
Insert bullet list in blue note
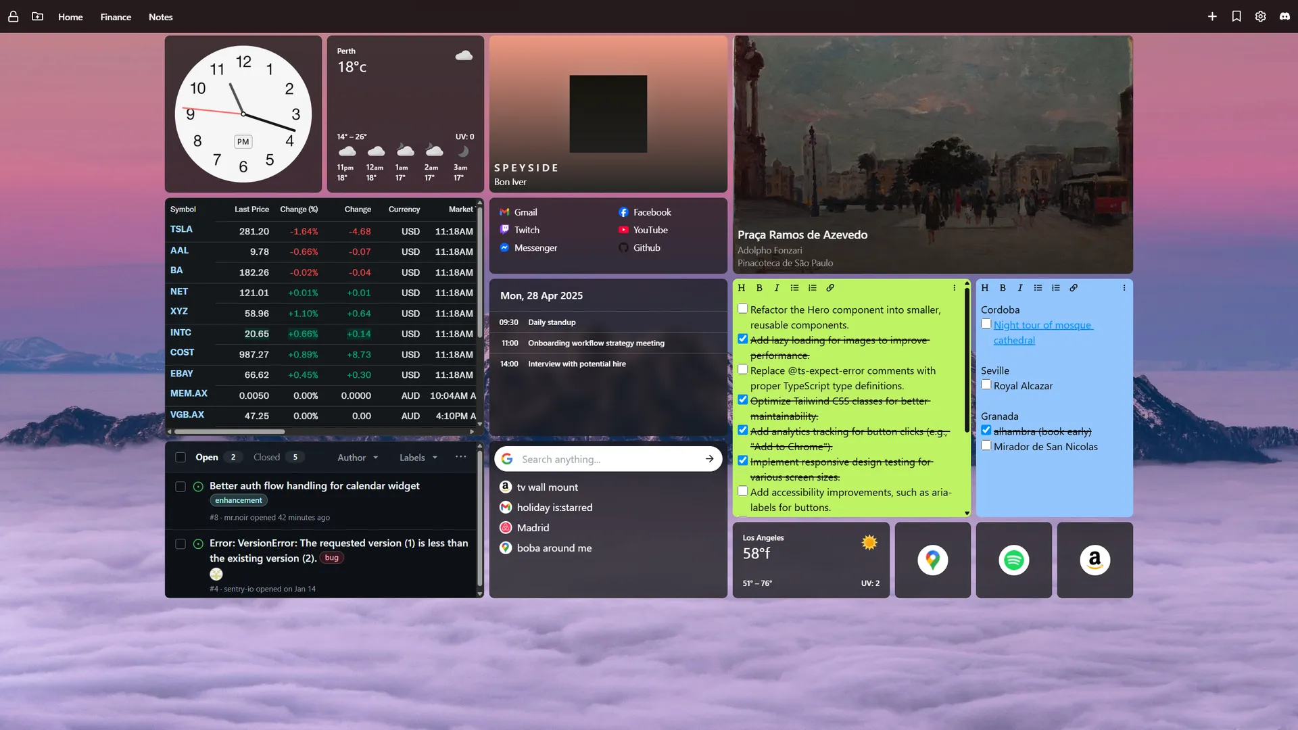click(1038, 288)
